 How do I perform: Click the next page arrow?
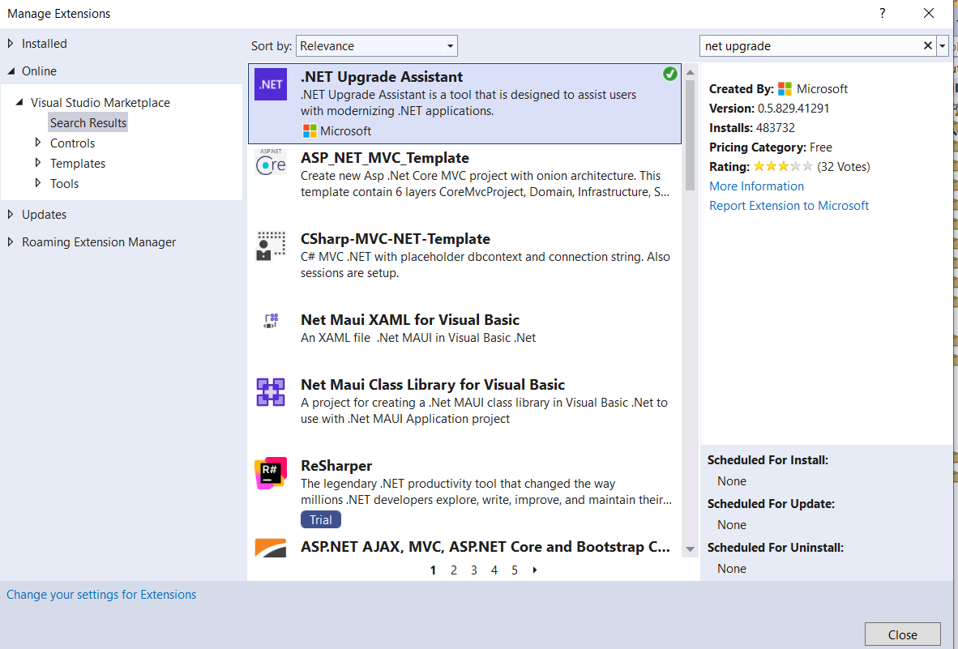pos(535,570)
